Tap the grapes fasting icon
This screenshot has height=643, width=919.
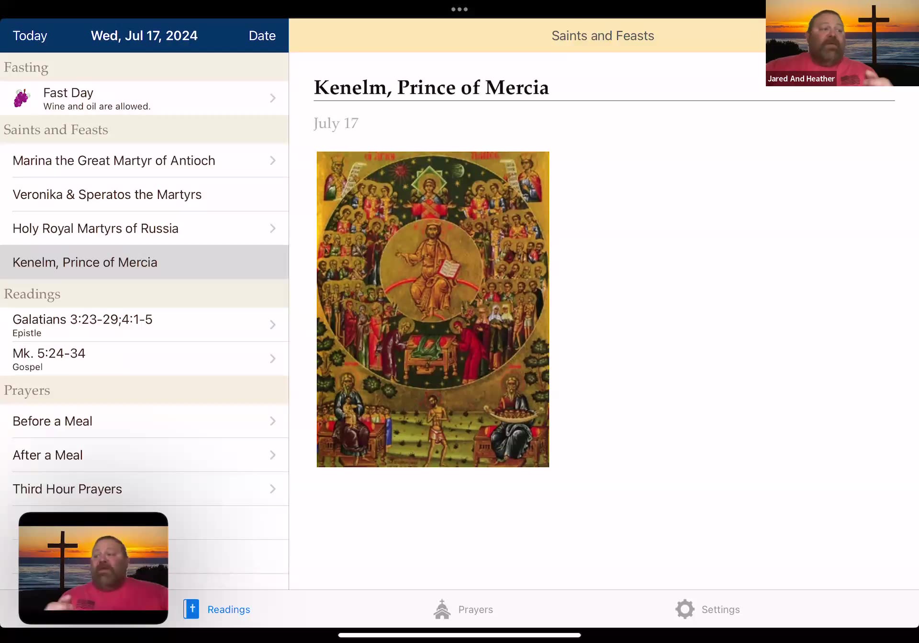pyautogui.click(x=22, y=98)
